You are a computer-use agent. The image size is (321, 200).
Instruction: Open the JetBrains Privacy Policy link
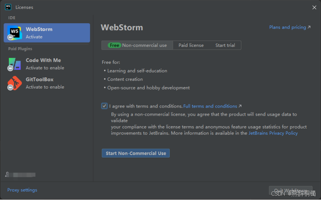[273, 133]
